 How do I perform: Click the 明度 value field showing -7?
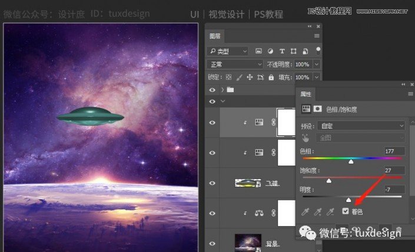(x=394, y=189)
